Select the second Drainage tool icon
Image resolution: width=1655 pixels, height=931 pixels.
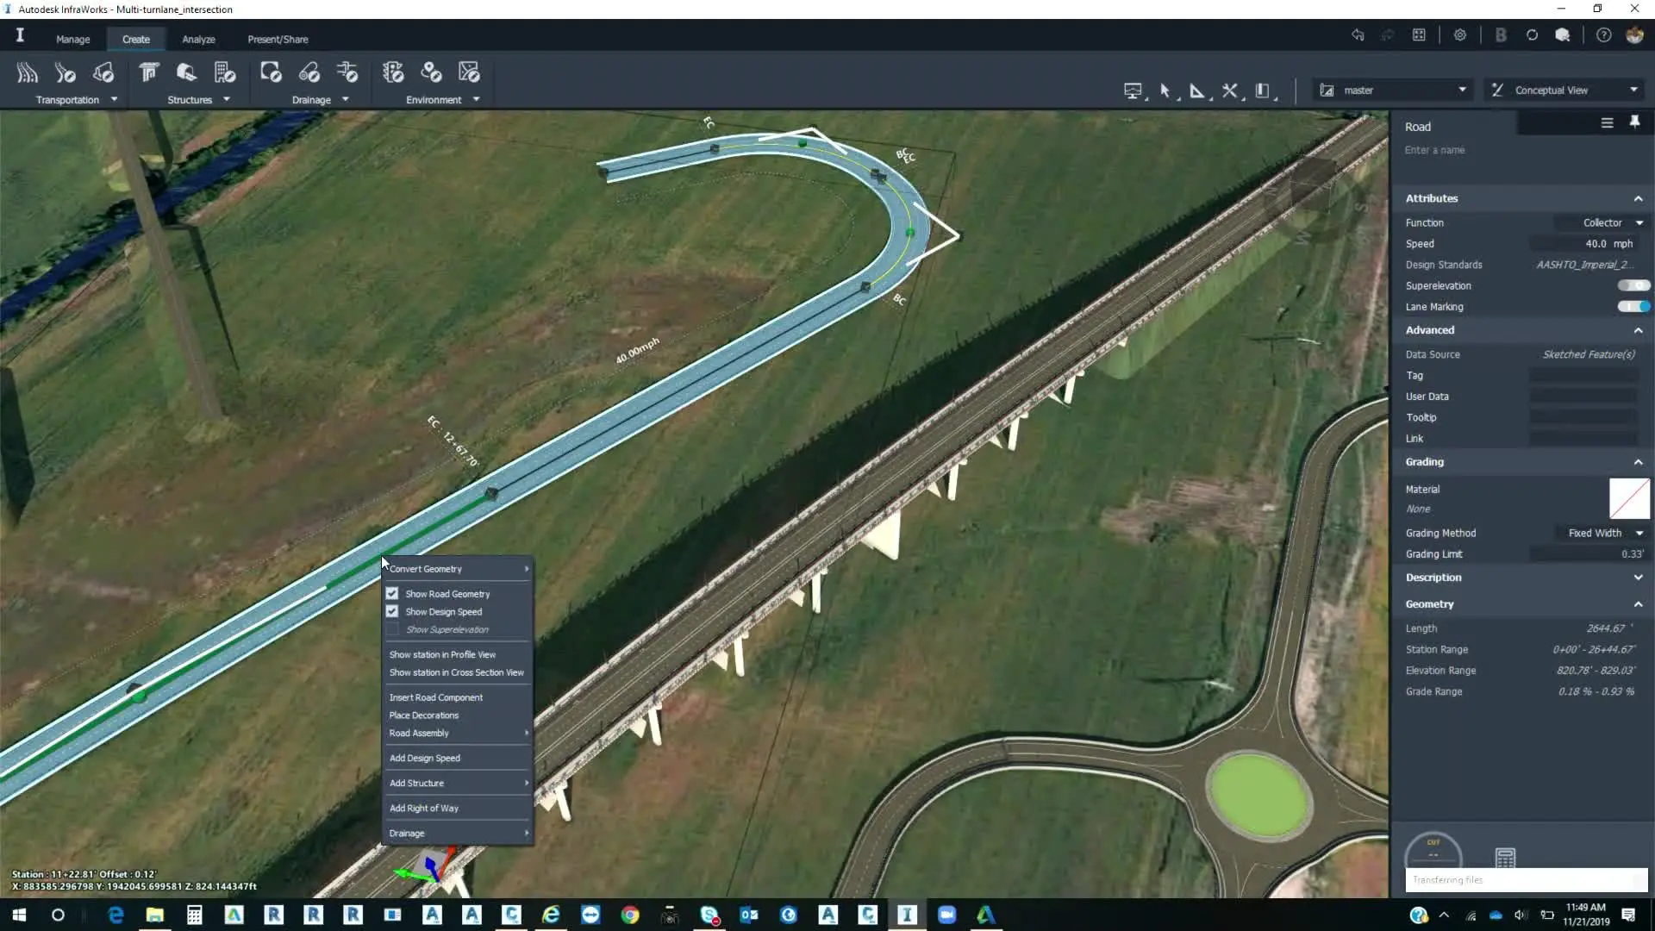coord(309,73)
